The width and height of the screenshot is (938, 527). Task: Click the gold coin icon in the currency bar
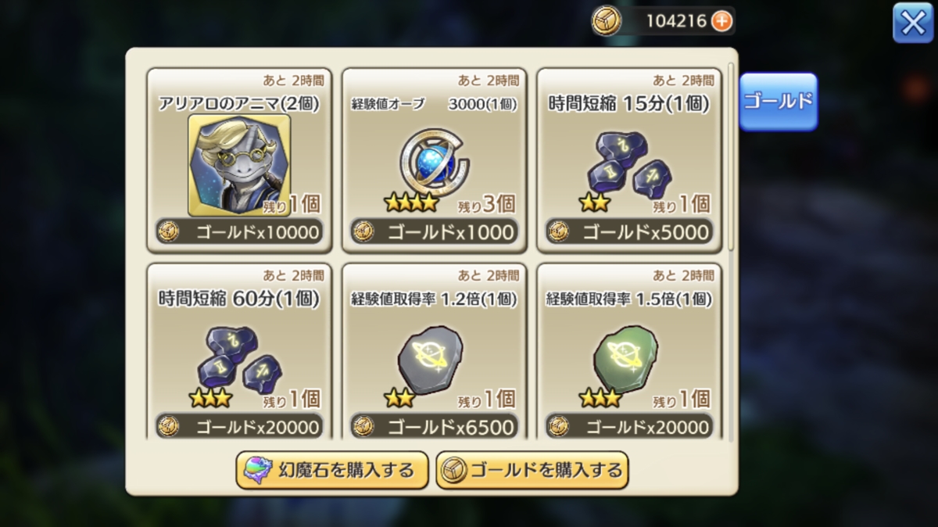click(607, 21)
